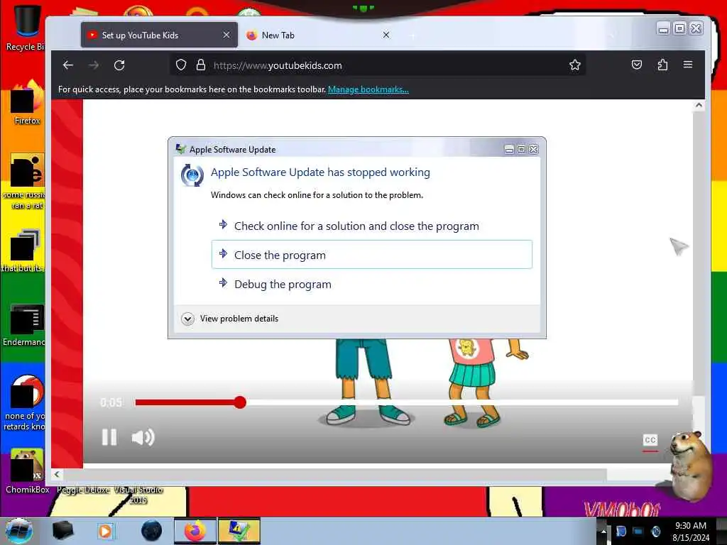The width and height of the screenshot is (727, 545).
Task: Open the Endermanch desktop icon
Action: pos(26,324)
